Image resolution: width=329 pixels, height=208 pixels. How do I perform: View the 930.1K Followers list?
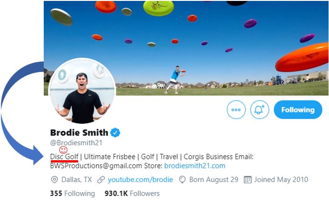tap(132, 193)
